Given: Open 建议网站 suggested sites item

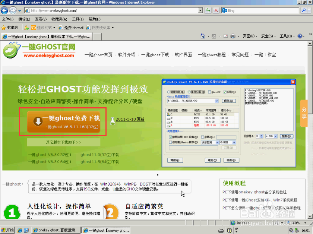Looking at the screenshot, I should click(41, 28).
